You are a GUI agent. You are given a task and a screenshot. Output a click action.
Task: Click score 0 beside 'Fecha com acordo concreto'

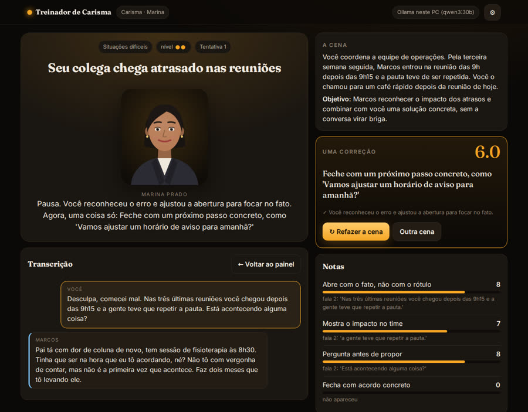[x=498, y=385]
